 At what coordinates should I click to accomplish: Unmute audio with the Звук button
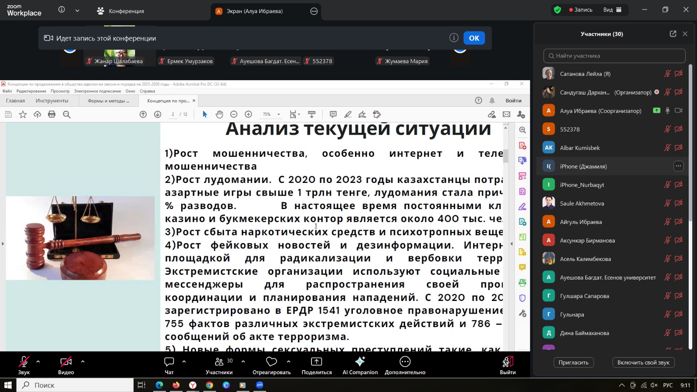coord(24,365)
